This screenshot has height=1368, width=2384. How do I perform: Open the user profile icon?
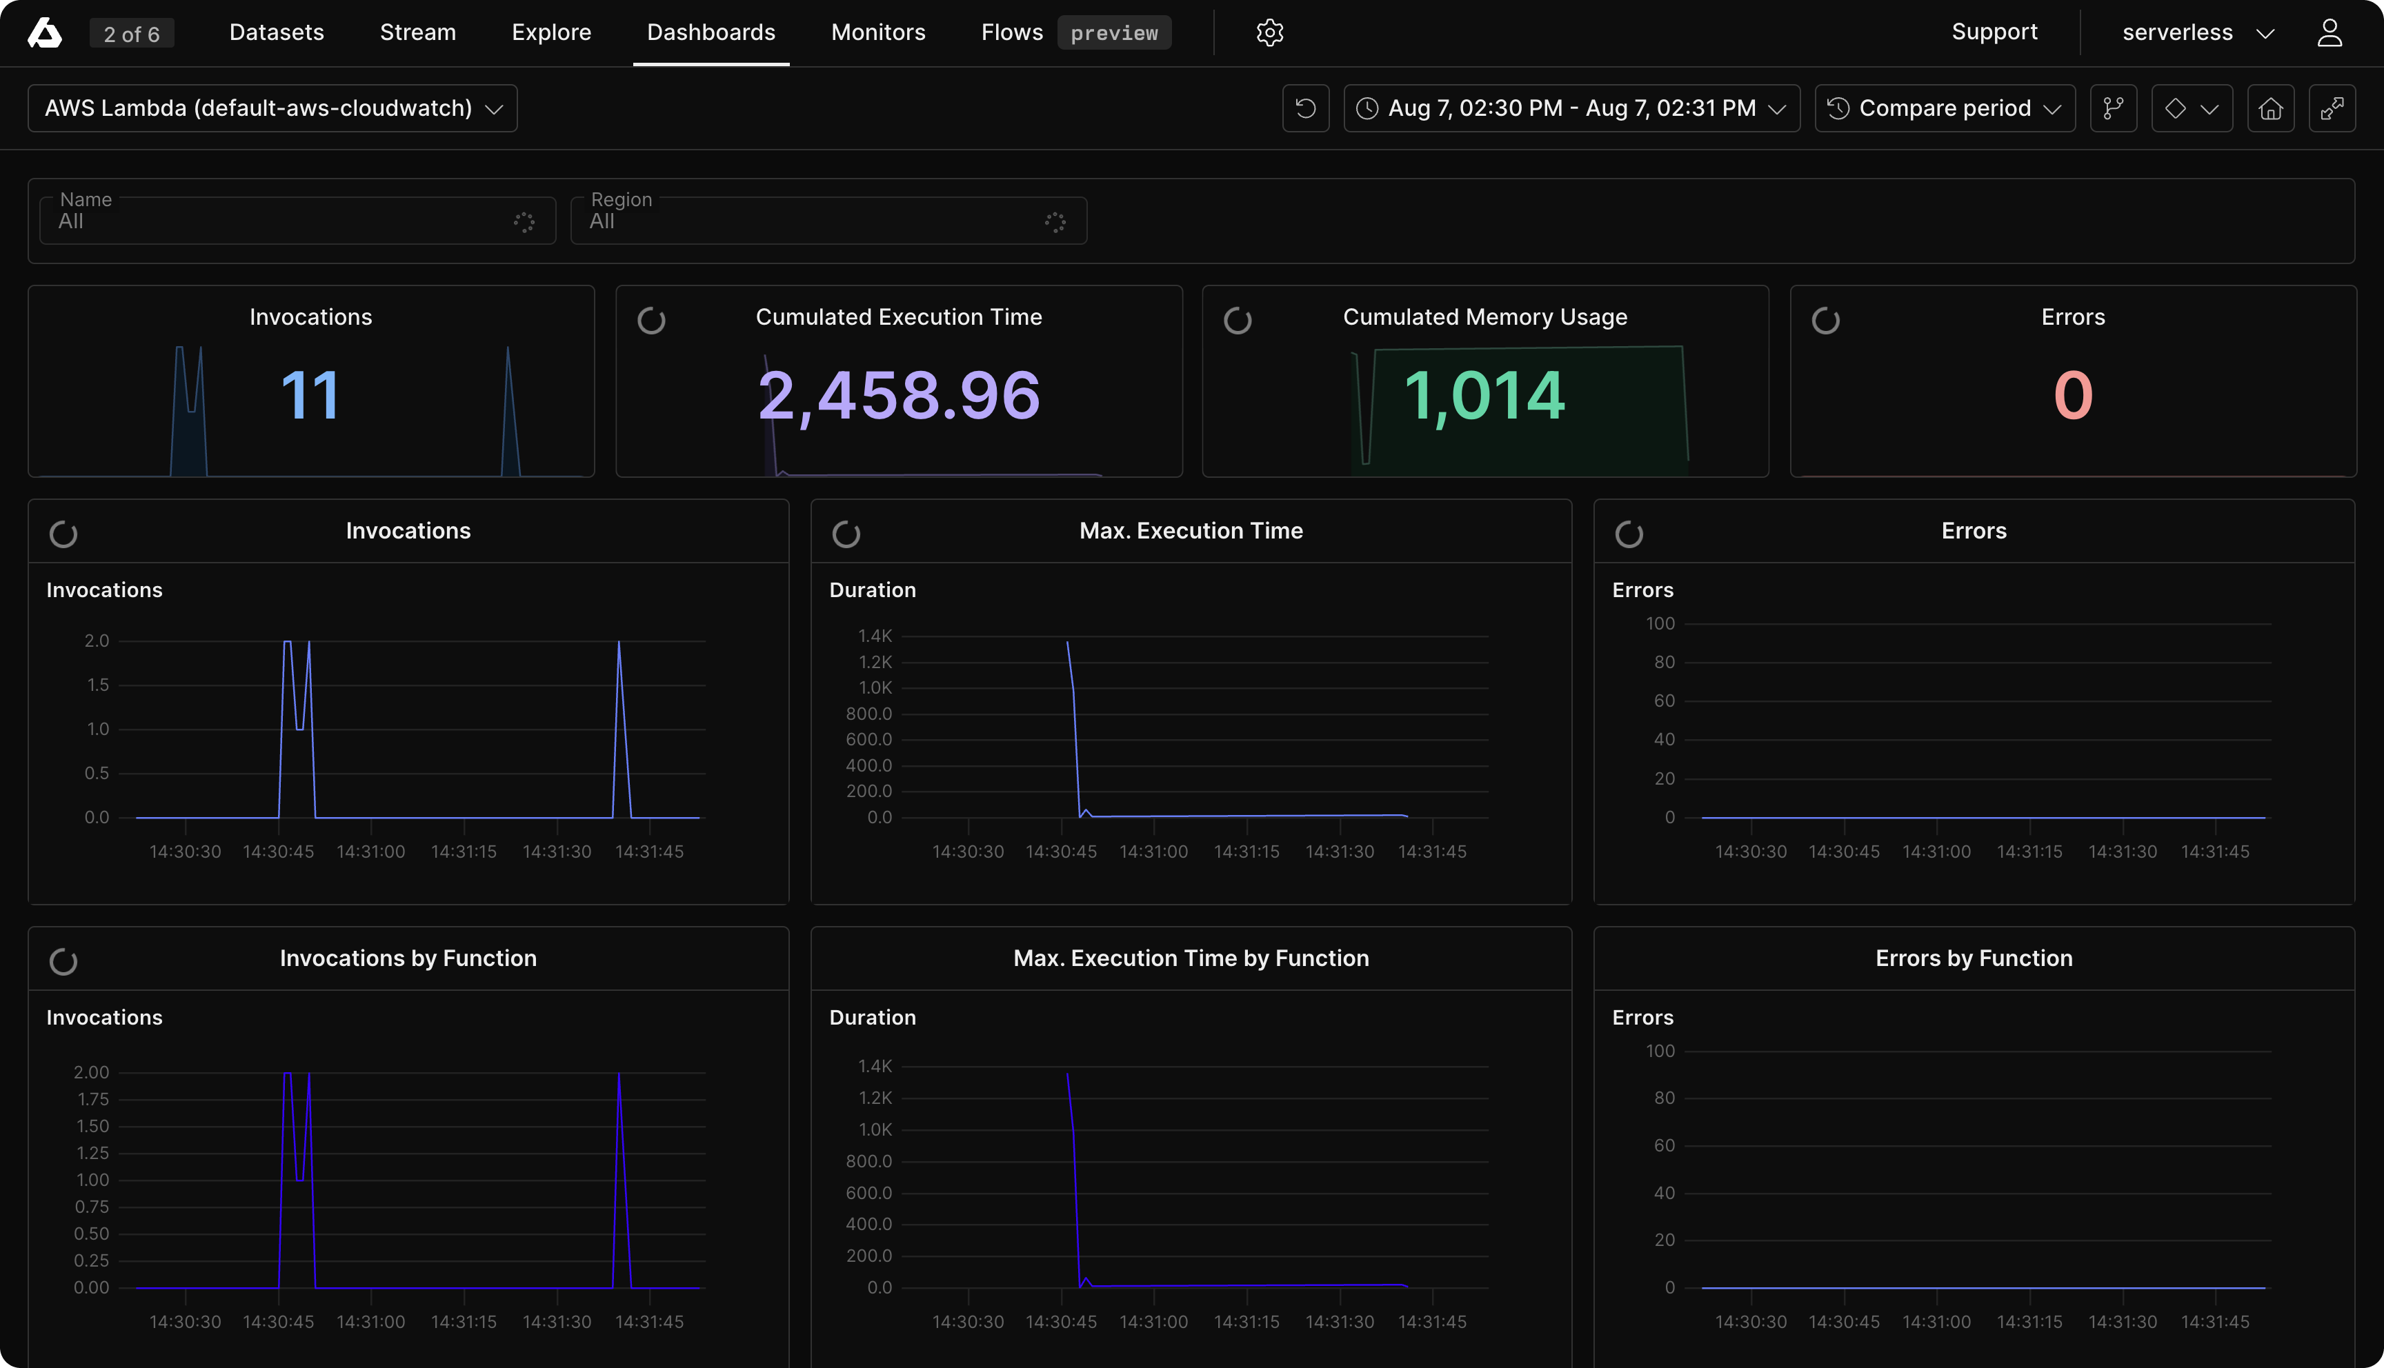pyautogui.click(x=2329, y=33)
